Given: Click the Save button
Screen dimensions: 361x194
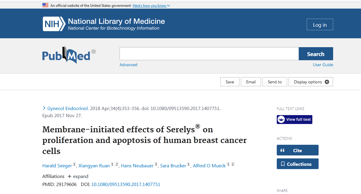Looking at the screenshot, I should coord(230,82).
